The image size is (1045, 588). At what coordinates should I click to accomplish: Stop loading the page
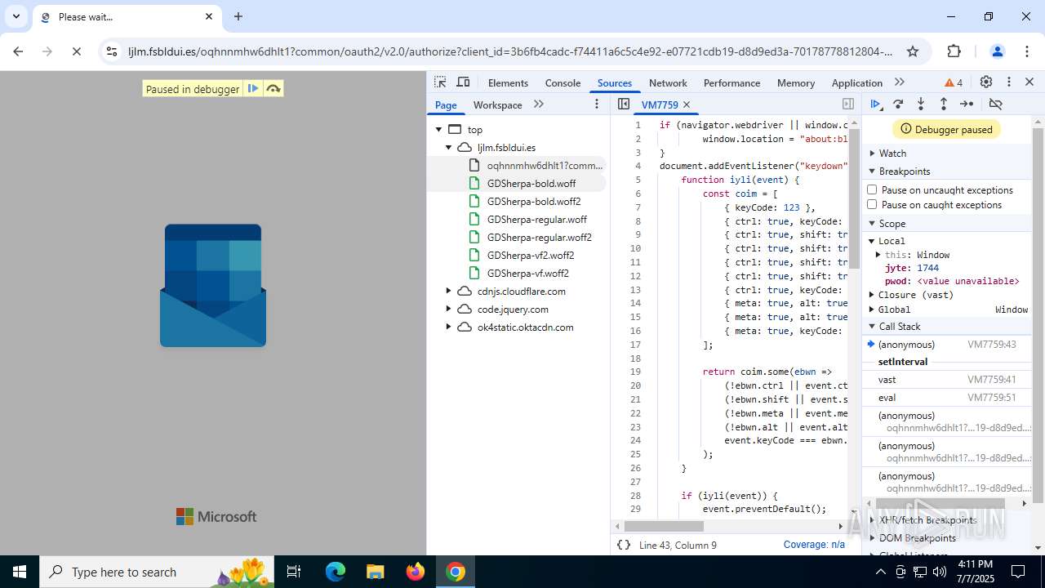[x=77, y=51]
